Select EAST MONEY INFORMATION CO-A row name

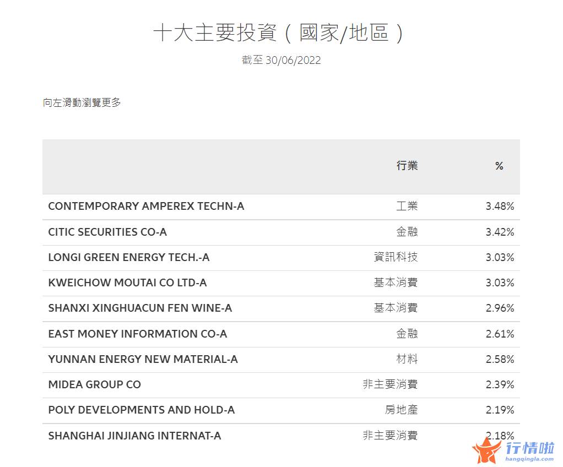[138, 334]
